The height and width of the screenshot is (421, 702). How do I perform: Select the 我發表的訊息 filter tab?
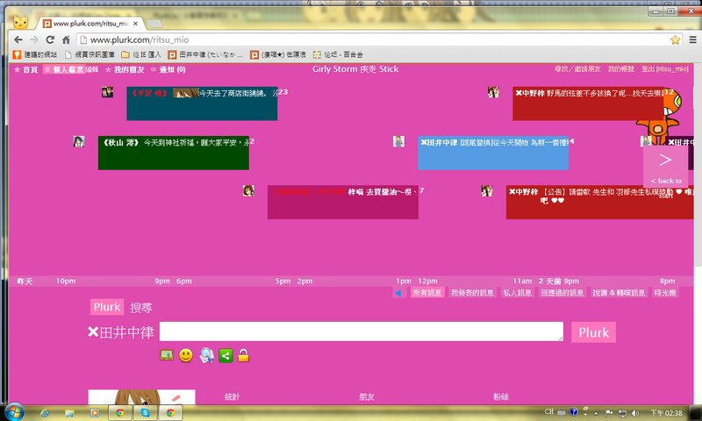pyautogui.click(x=472, y=293)
